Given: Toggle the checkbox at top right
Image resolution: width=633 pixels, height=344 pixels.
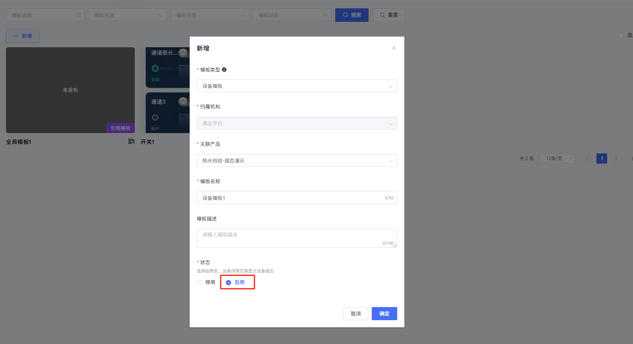Looking at the screenshot, I should click(x=621, y=36).
